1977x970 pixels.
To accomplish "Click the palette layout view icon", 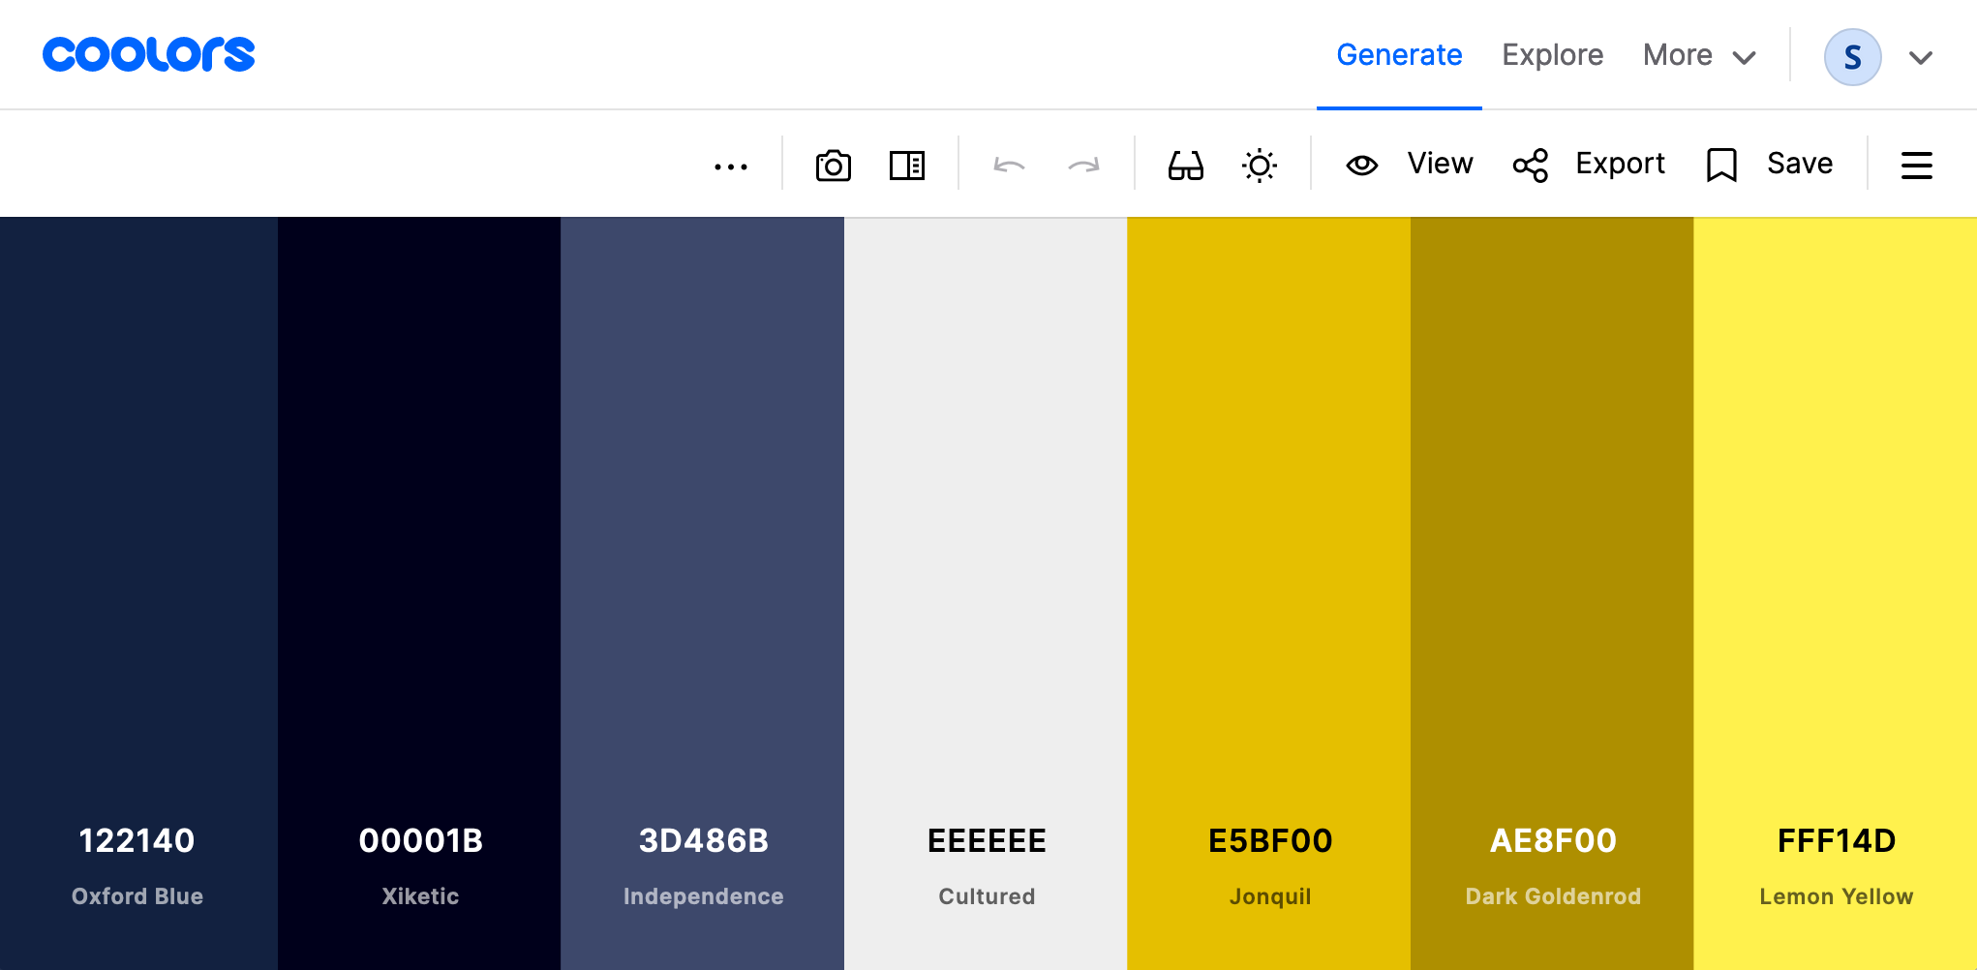I will (906, 165).
